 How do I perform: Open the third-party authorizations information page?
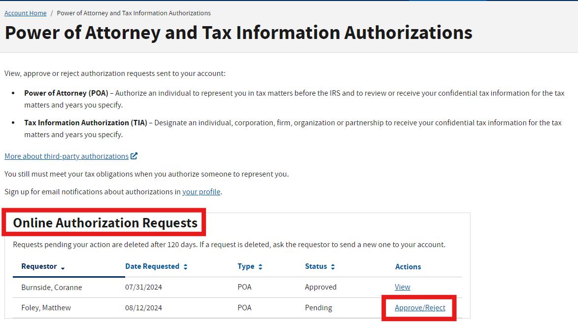click(67, 155)
